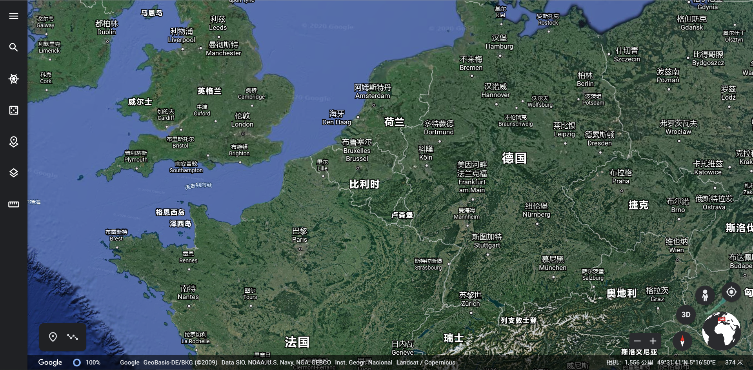Fly to my current location
This screenshot has width=753, height=370.
click(731, 292)
